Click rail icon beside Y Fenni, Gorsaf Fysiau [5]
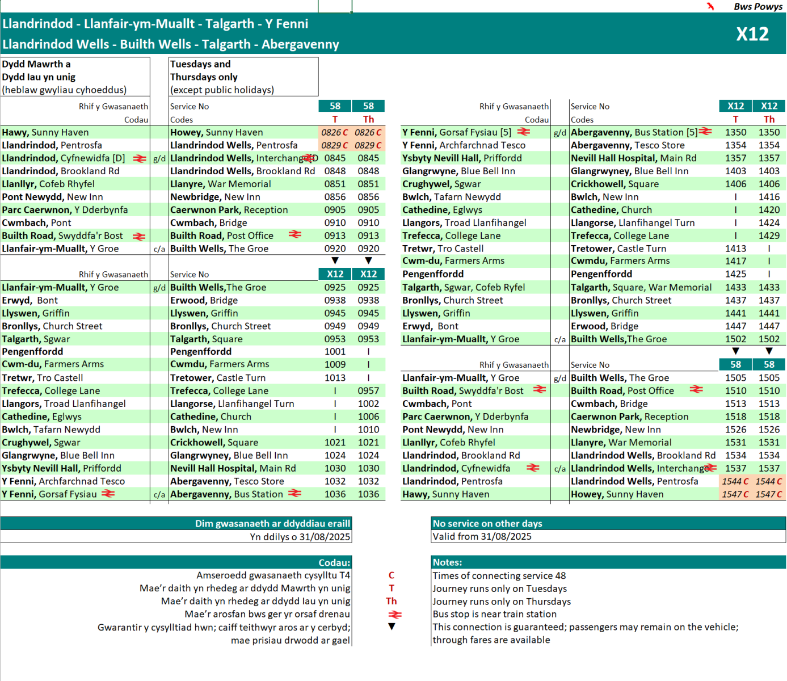 point(524,132)
